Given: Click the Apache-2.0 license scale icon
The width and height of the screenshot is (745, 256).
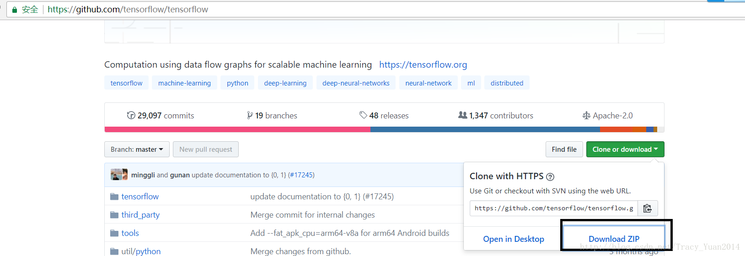Looking at the screenshot, I should coord(586,116).
